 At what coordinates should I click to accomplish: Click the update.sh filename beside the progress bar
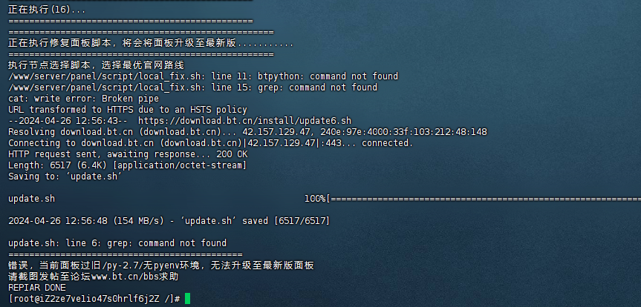[31, 199]
